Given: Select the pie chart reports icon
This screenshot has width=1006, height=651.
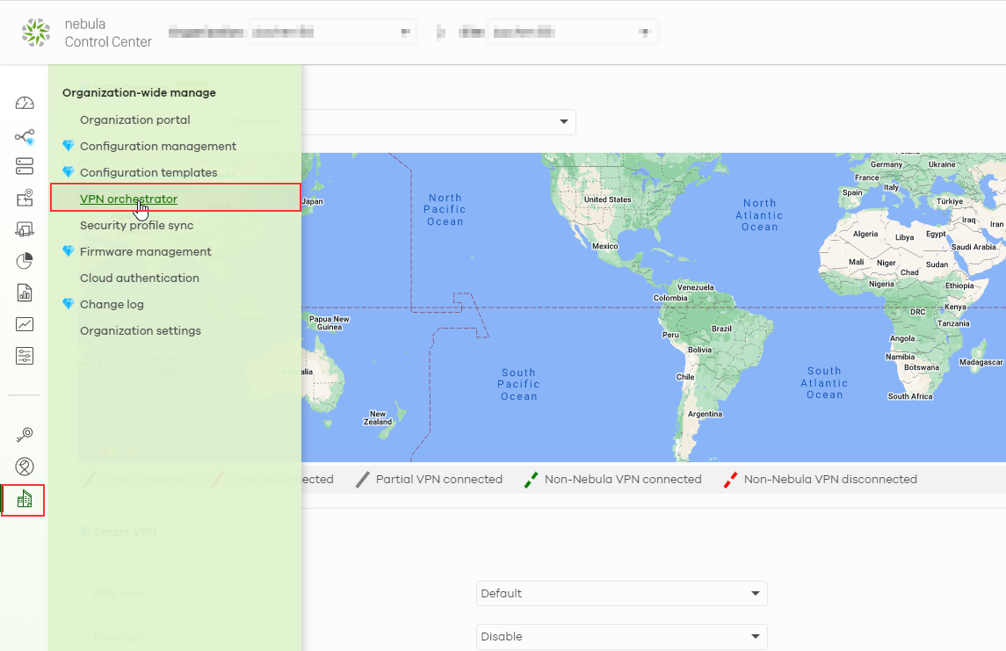Looking at the screenshot, I should click(24, 260).
